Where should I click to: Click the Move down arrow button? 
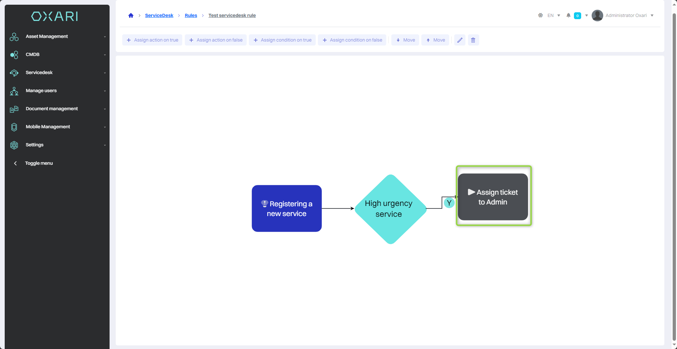(405, 40)
